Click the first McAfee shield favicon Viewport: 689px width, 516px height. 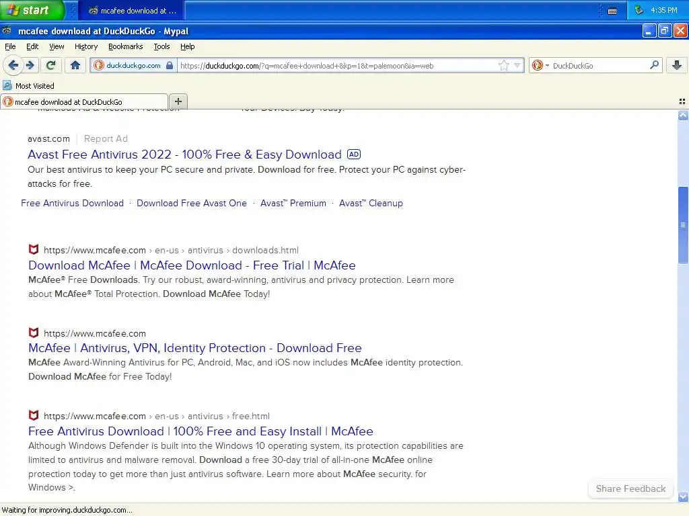(34, 250)
